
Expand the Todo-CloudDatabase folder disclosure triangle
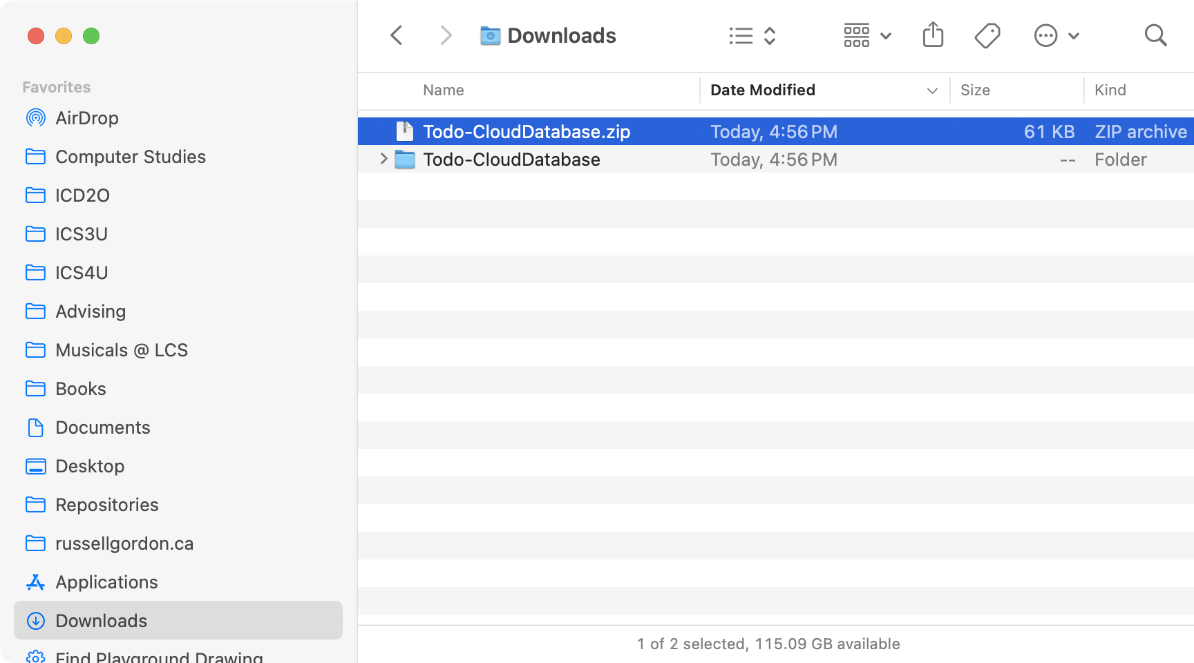click(384, 159)
